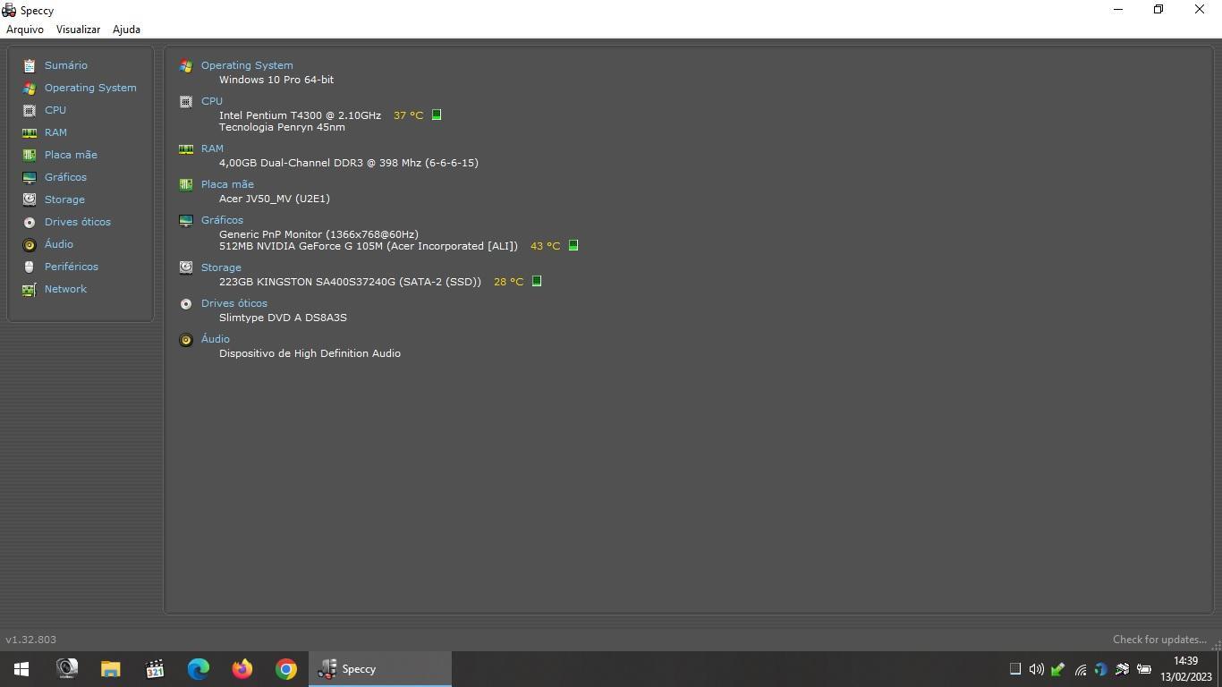Click the 43 °C graphics temperature value

click(x=545, y=246)
